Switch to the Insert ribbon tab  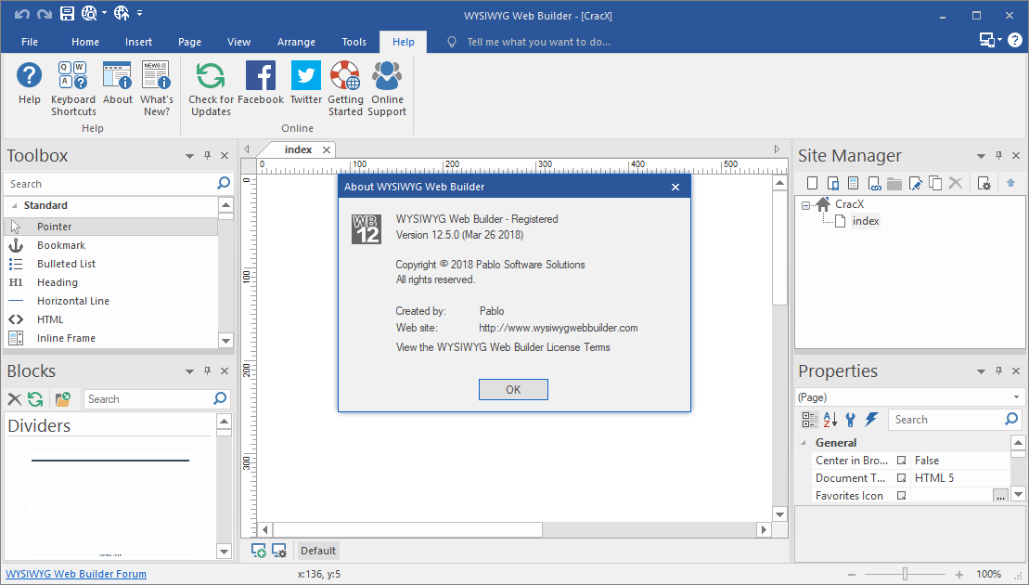point(138,42)
